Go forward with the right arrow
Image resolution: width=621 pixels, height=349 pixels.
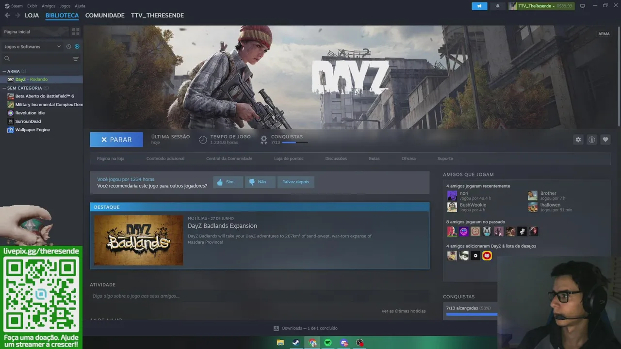point(18,16)
